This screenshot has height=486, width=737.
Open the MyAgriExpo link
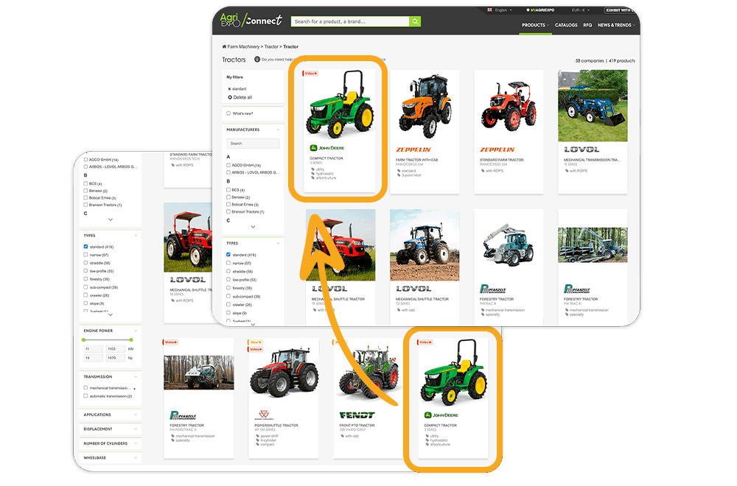point(544,10)
